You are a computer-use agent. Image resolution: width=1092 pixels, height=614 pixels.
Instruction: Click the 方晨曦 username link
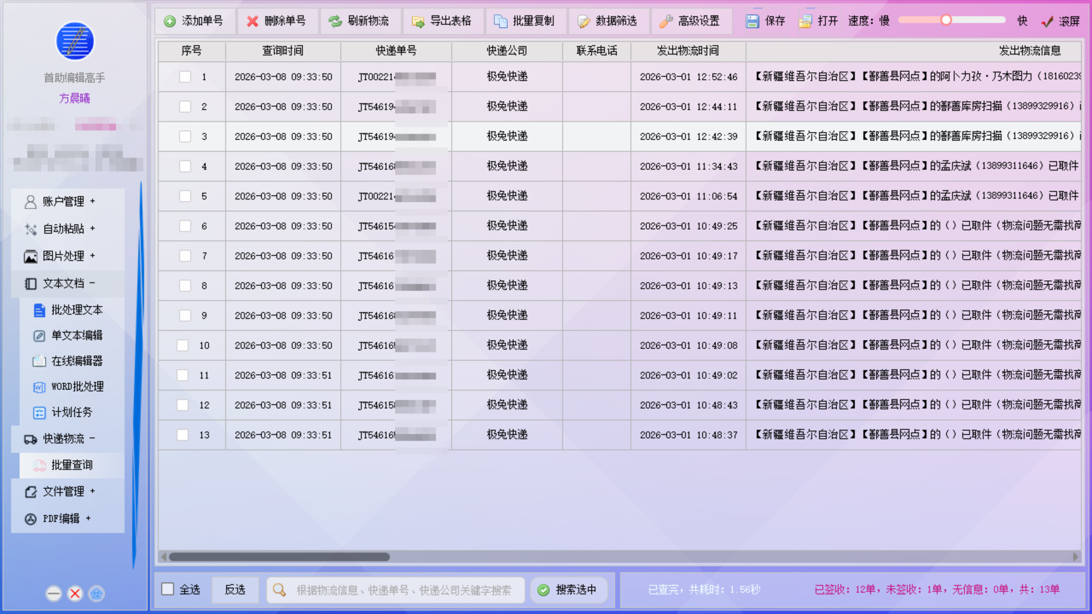(x=75, y=98)
